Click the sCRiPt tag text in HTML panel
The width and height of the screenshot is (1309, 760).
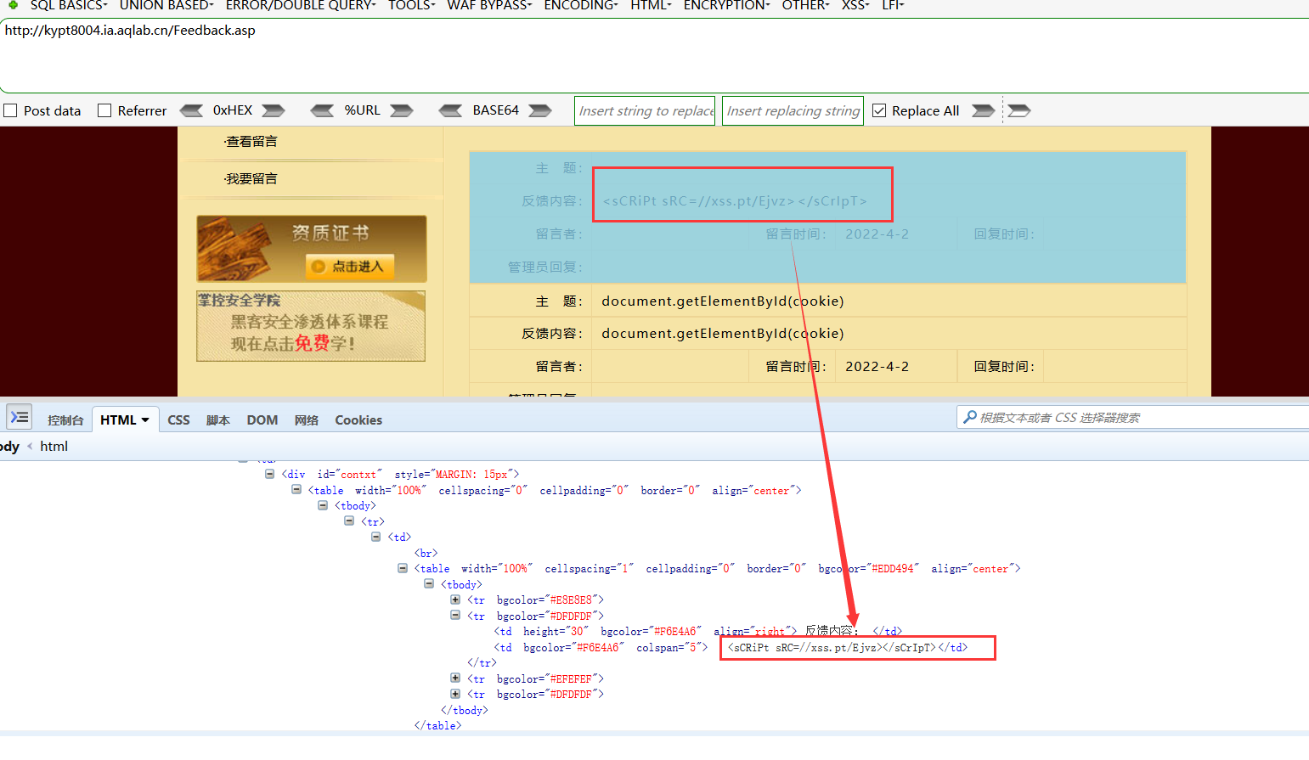click(x=832, y=647)
